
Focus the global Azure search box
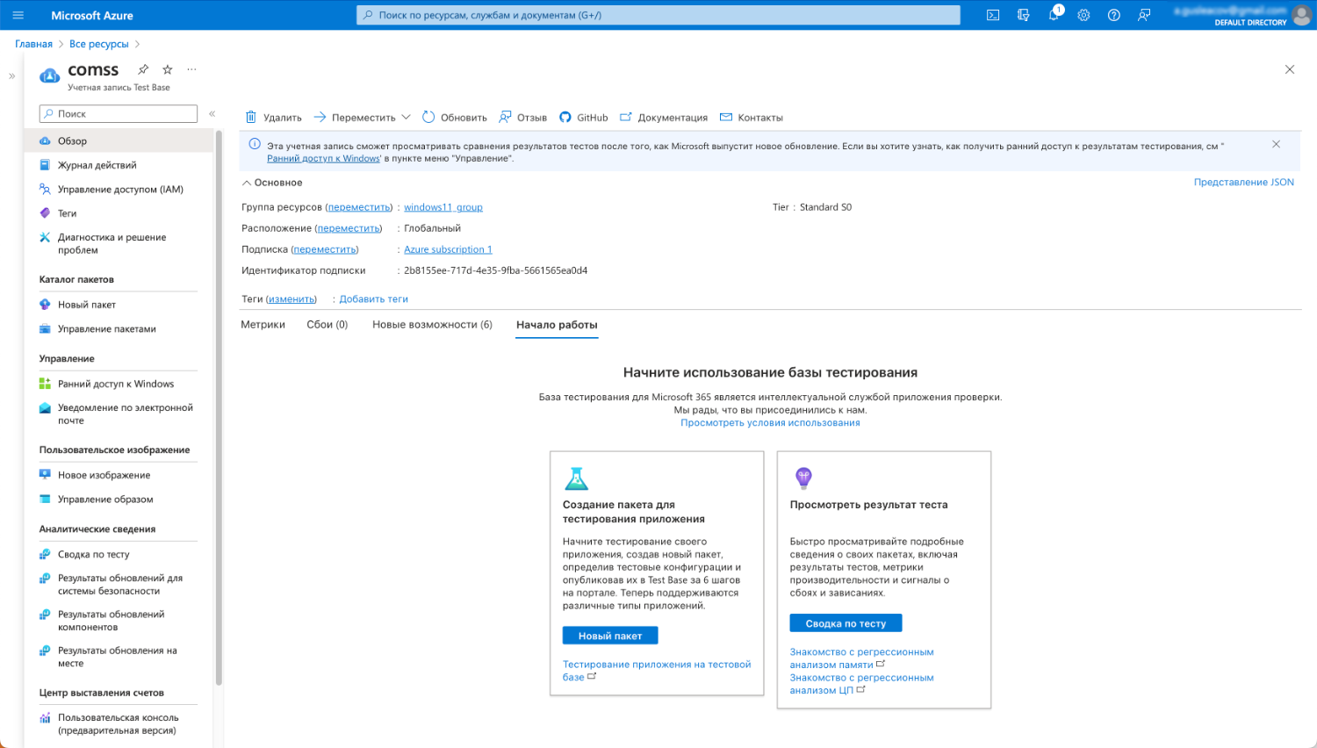[x=658, y=15]
